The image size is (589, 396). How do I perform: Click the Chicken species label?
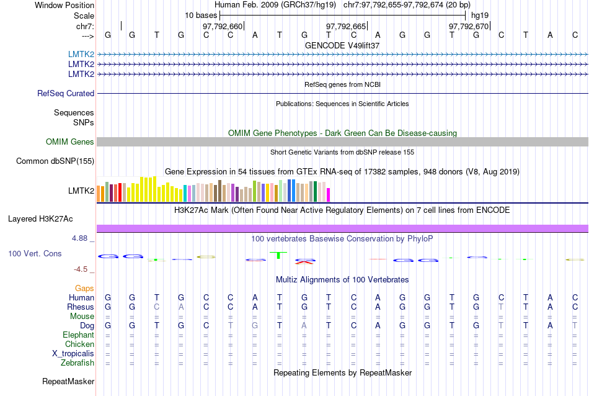79,344
